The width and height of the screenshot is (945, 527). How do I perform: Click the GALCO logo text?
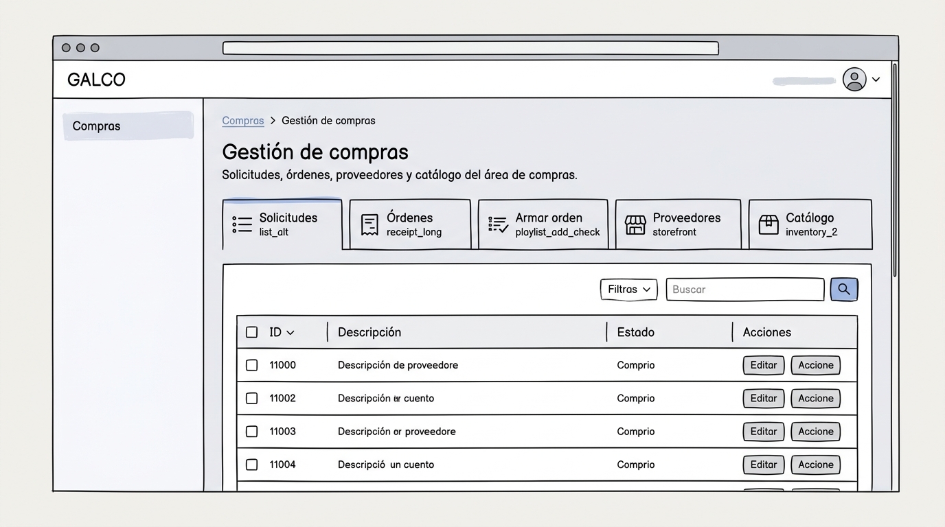(96, 80)
